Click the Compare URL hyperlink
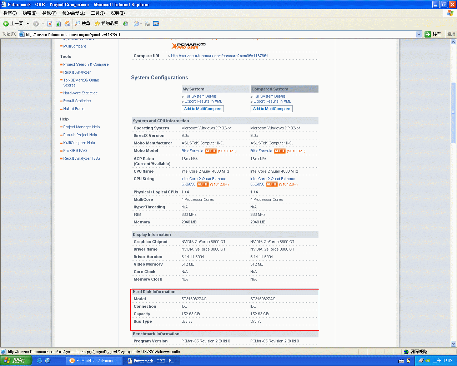 219,56
